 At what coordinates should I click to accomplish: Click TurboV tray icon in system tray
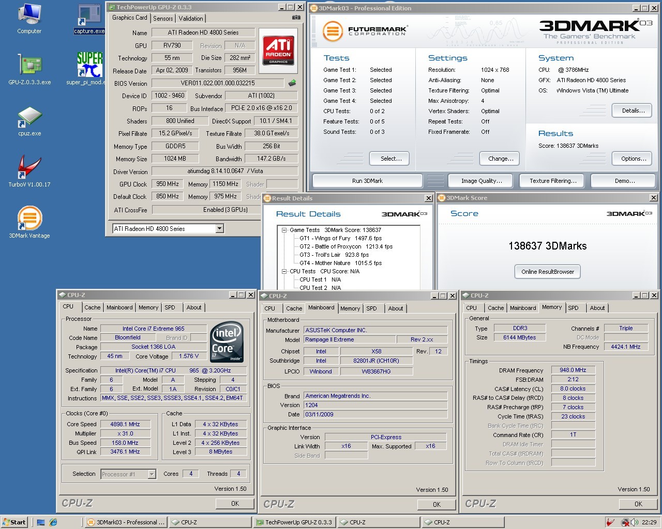click(x=611, y=522)
